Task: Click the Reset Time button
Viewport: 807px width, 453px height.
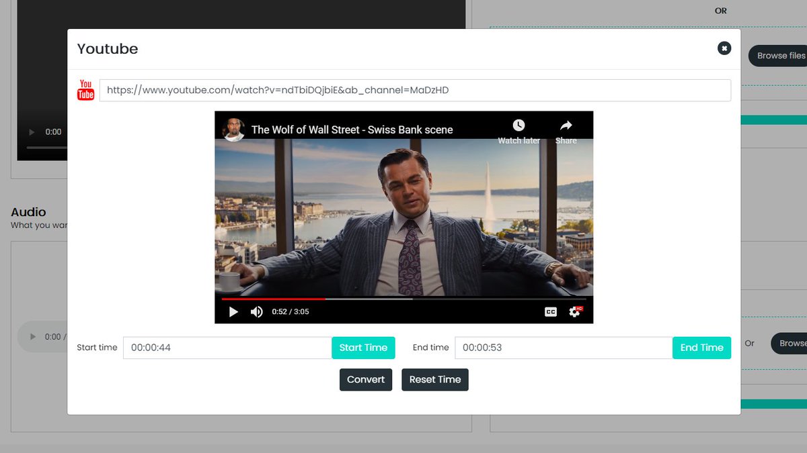Action: 435,379
